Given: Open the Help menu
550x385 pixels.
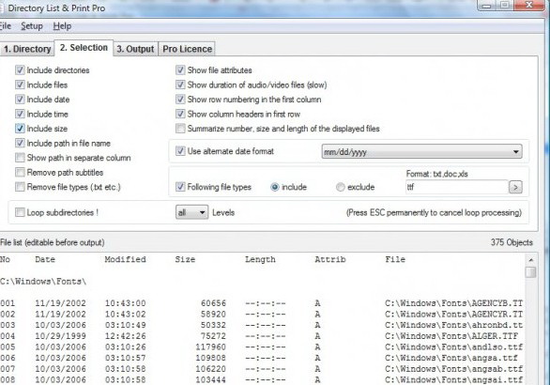Looking at the screenshot, I should point(62,26).
